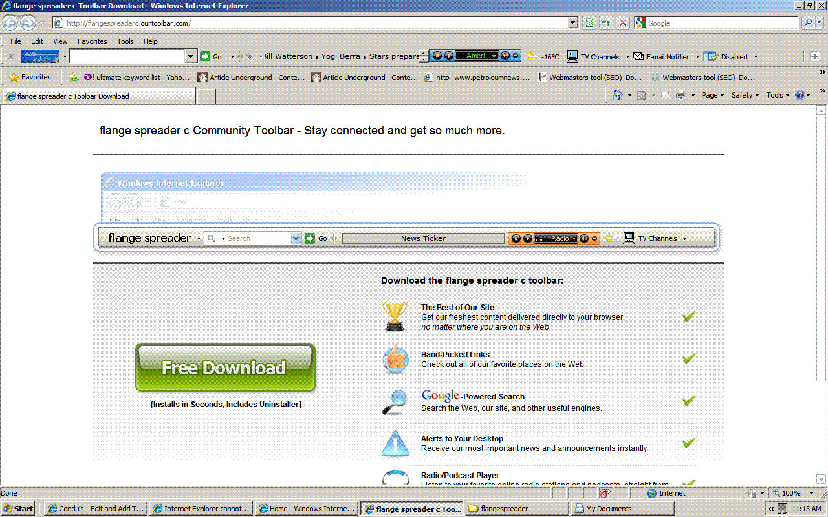Open the petroleumnews favorites link

[477, 78]
